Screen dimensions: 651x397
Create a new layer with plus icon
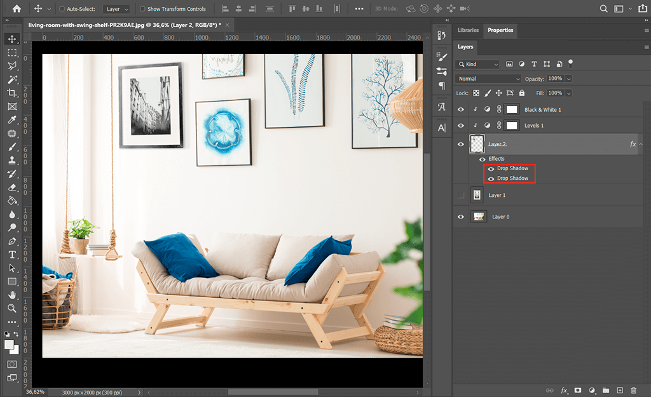pos(620,390)
